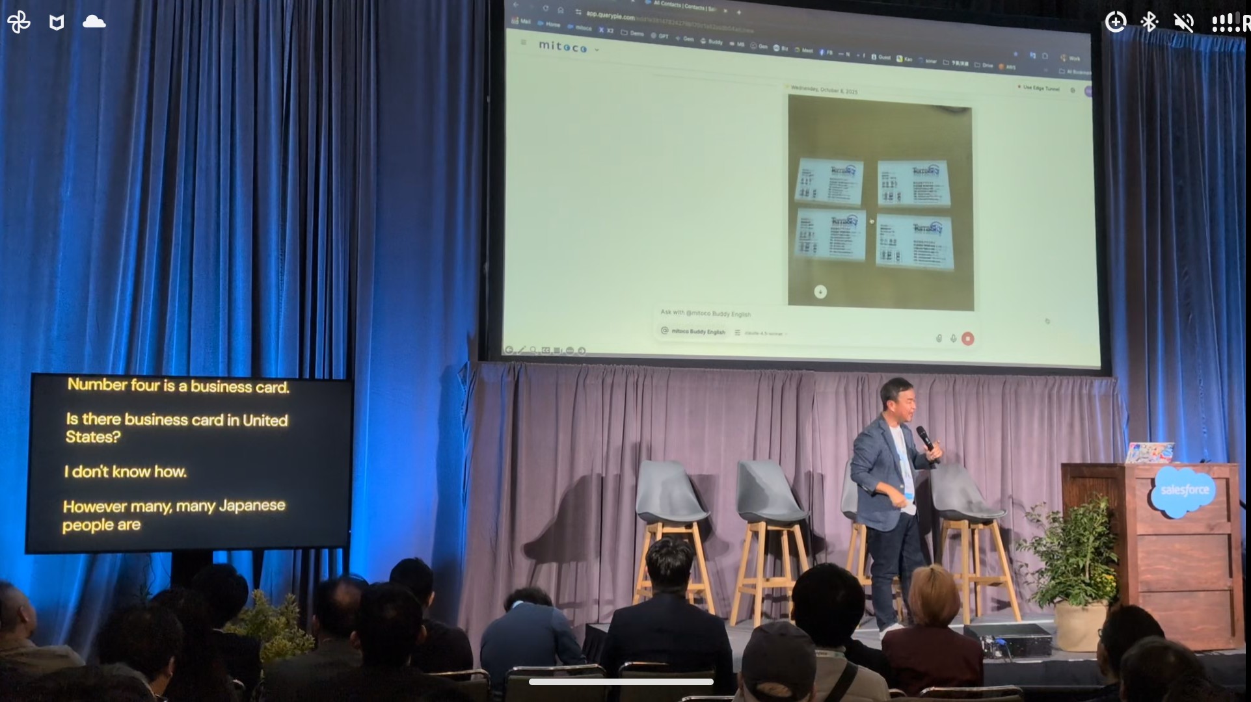The image size is (1251, 702).
Task: Click the microphone voice input icon
Action: (953, 339)
